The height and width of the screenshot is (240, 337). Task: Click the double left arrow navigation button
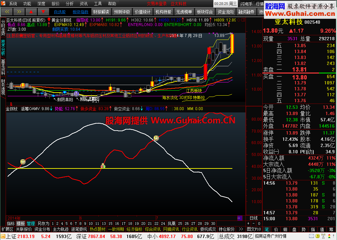coord(7,12)
